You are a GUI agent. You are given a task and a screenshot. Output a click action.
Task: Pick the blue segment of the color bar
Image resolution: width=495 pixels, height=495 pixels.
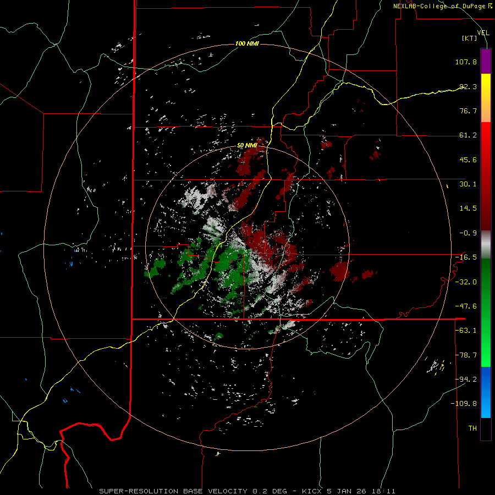pyautogui.click(x=486, y=392)
